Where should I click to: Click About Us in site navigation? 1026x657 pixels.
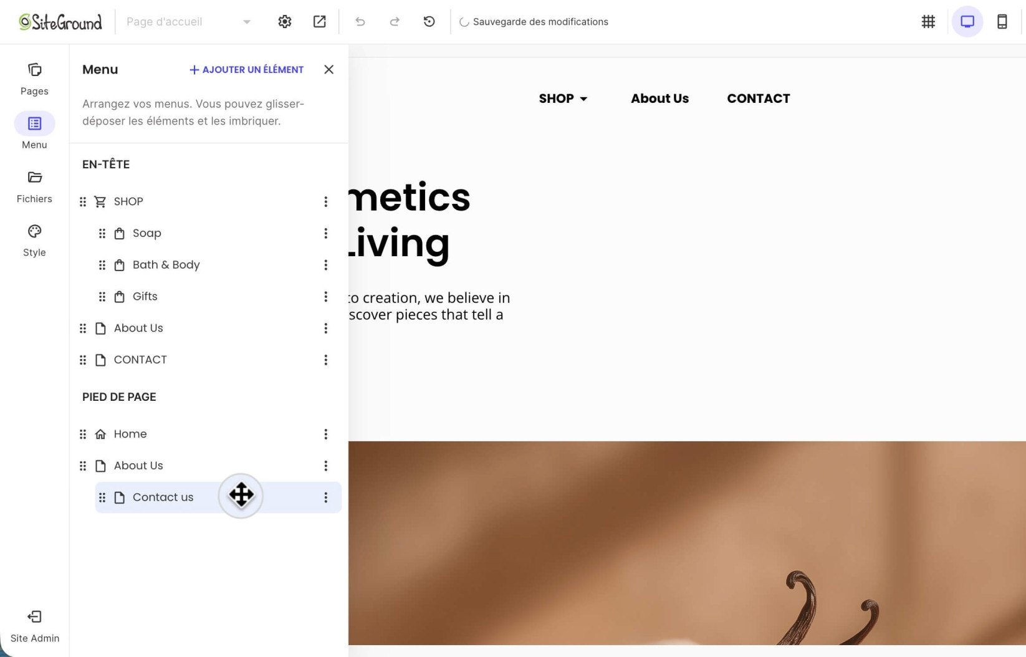point(659,98)
